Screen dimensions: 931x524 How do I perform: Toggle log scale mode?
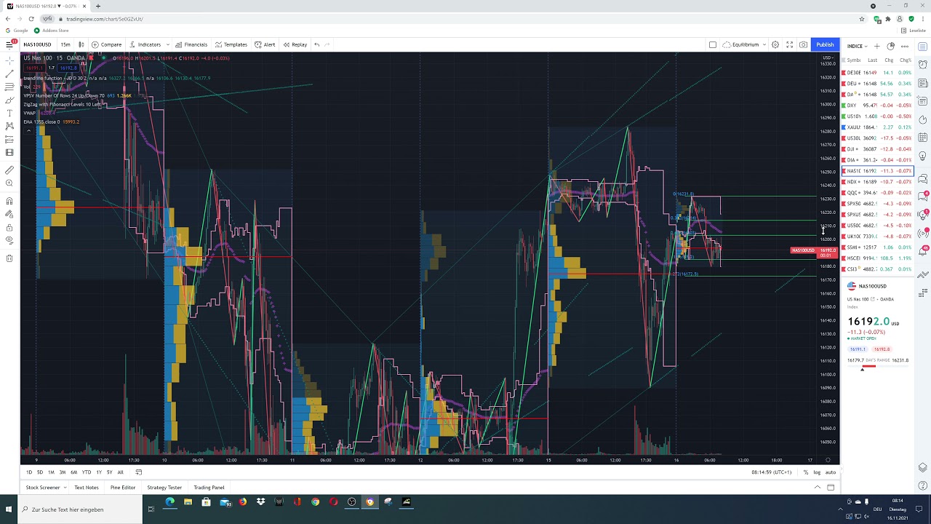817,472
